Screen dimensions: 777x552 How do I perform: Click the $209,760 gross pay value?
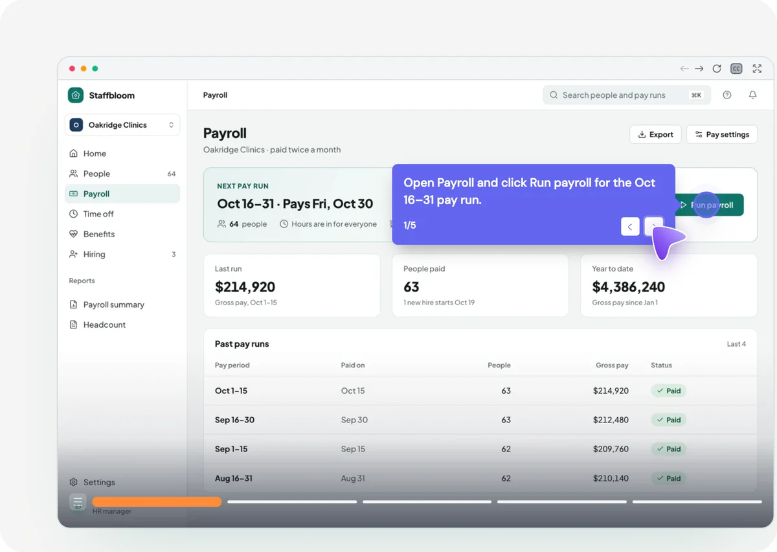[x=611, y=449]
